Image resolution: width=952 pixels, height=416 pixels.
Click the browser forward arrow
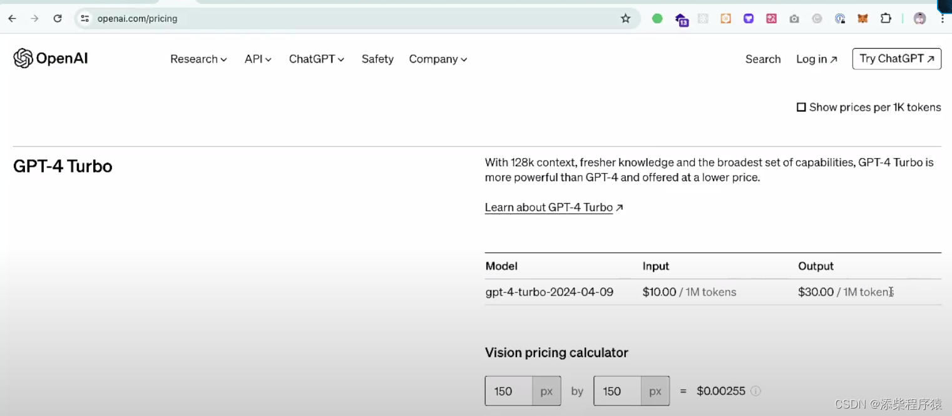pos(34,19)
